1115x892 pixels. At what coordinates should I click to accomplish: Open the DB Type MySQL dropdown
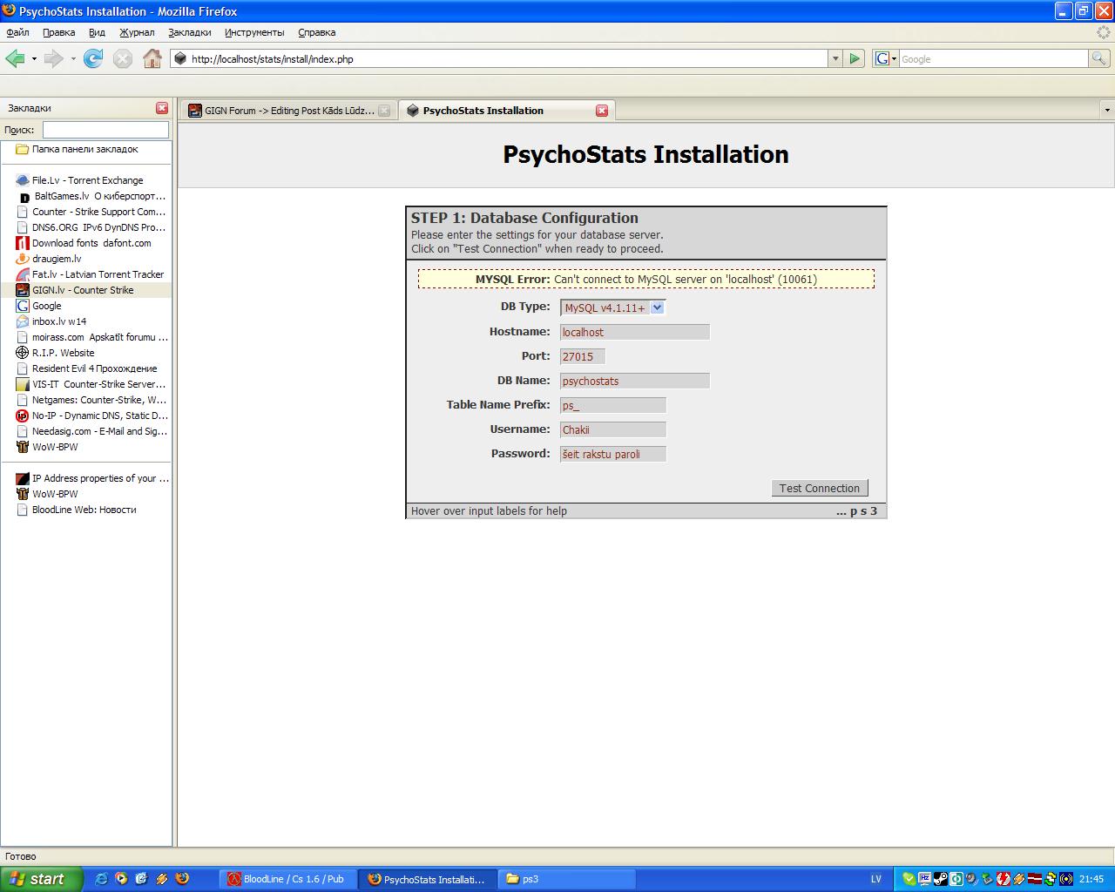coord(613,307)
